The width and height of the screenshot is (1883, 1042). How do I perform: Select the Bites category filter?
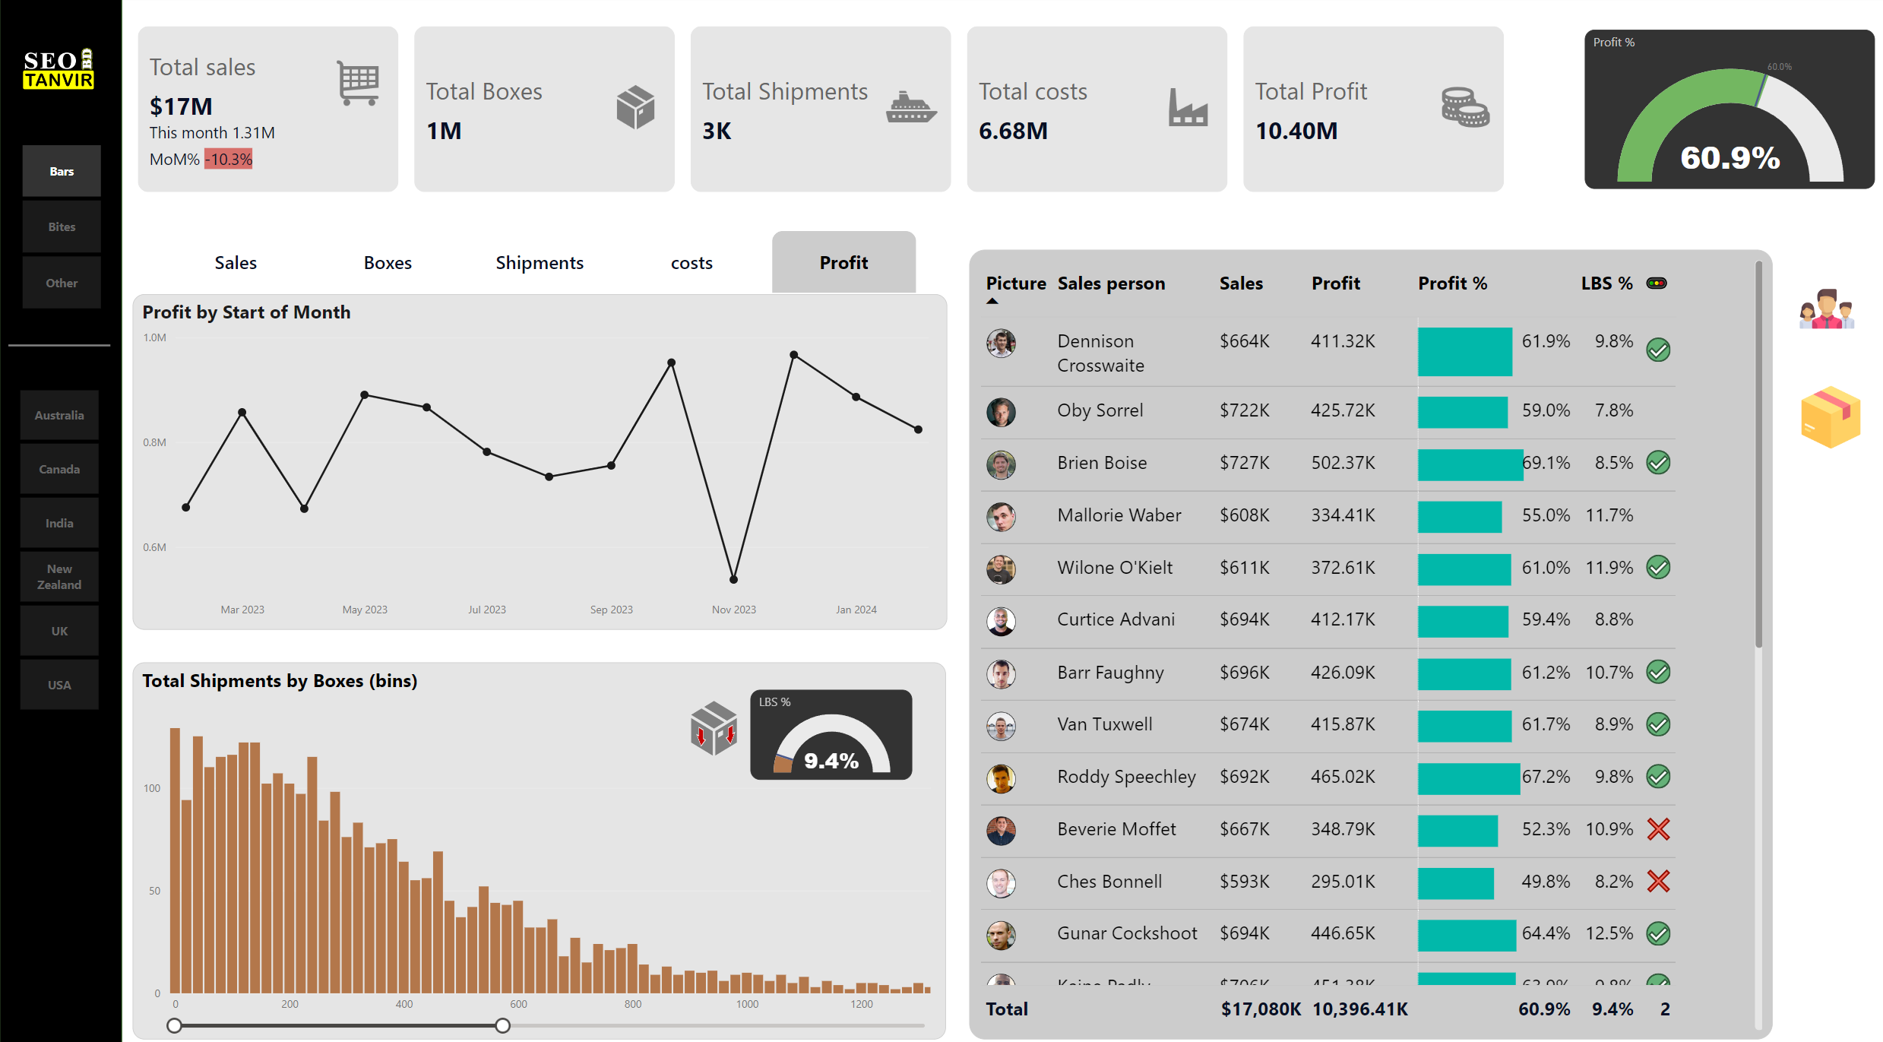[x=62, y=227]
